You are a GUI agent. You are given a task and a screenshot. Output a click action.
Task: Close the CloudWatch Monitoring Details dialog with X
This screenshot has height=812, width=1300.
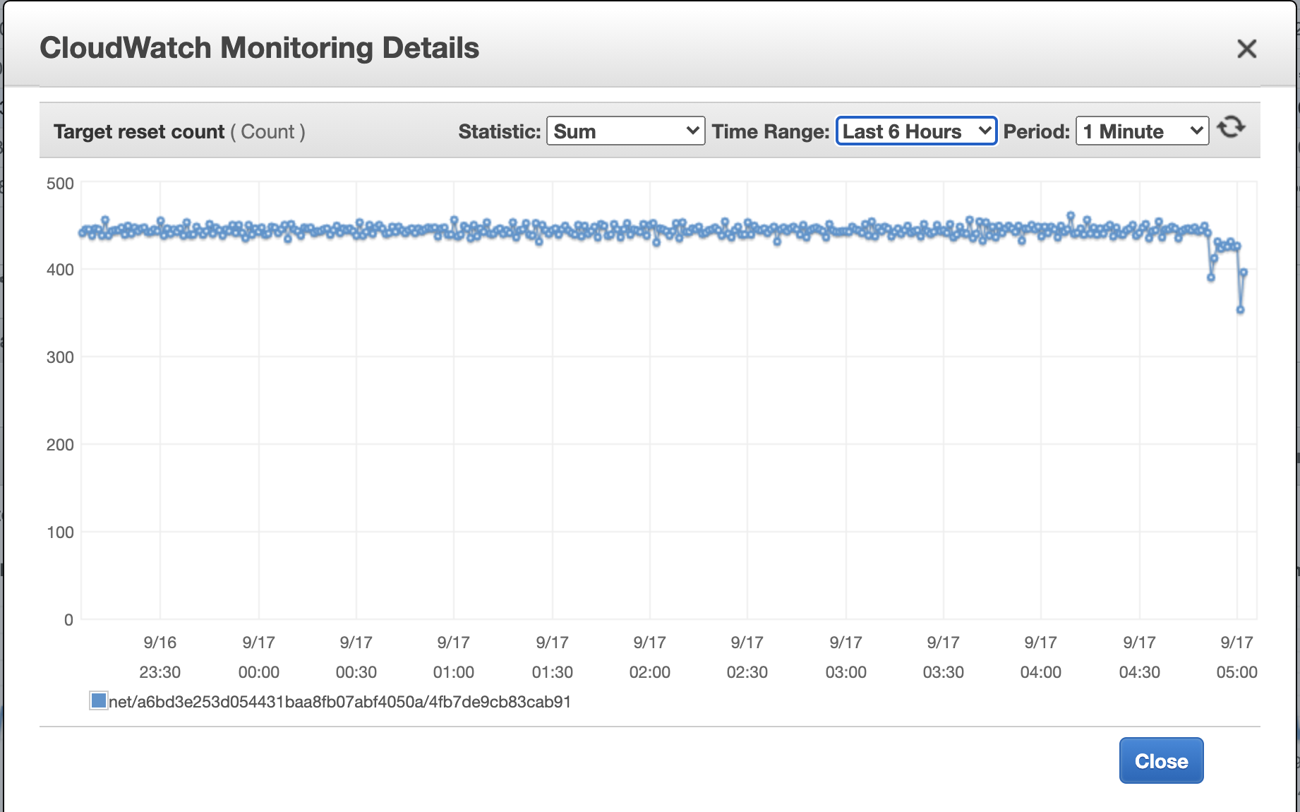(1247, 49)
